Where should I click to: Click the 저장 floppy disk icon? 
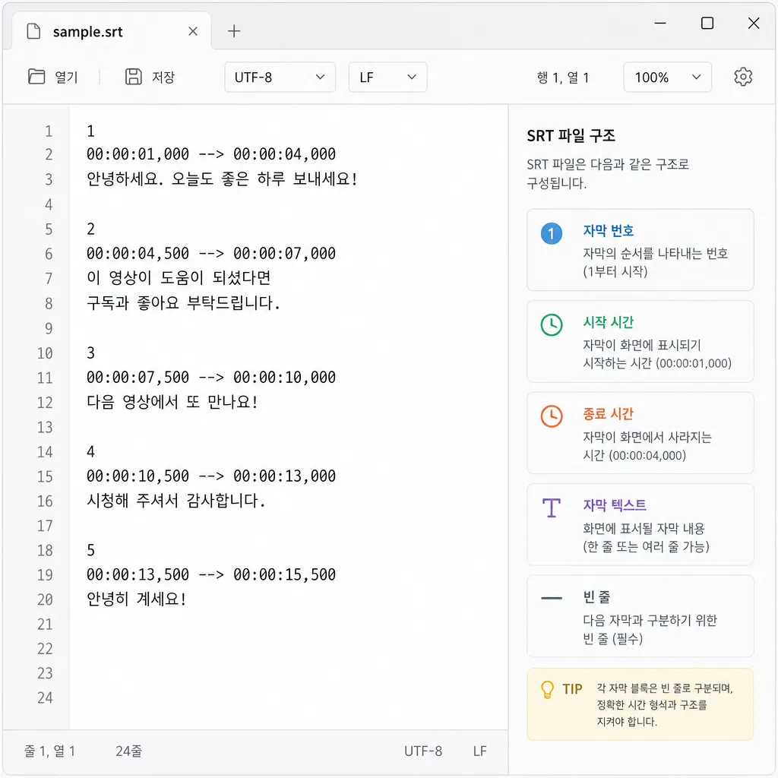point(133,77)
